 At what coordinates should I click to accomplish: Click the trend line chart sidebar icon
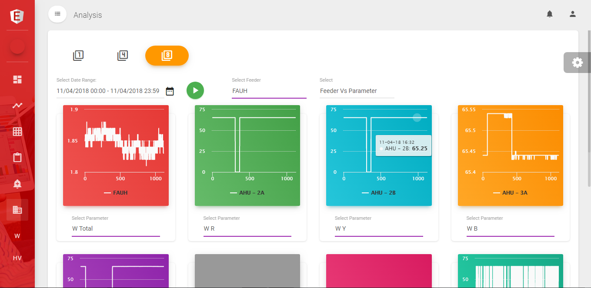[17, 106]
